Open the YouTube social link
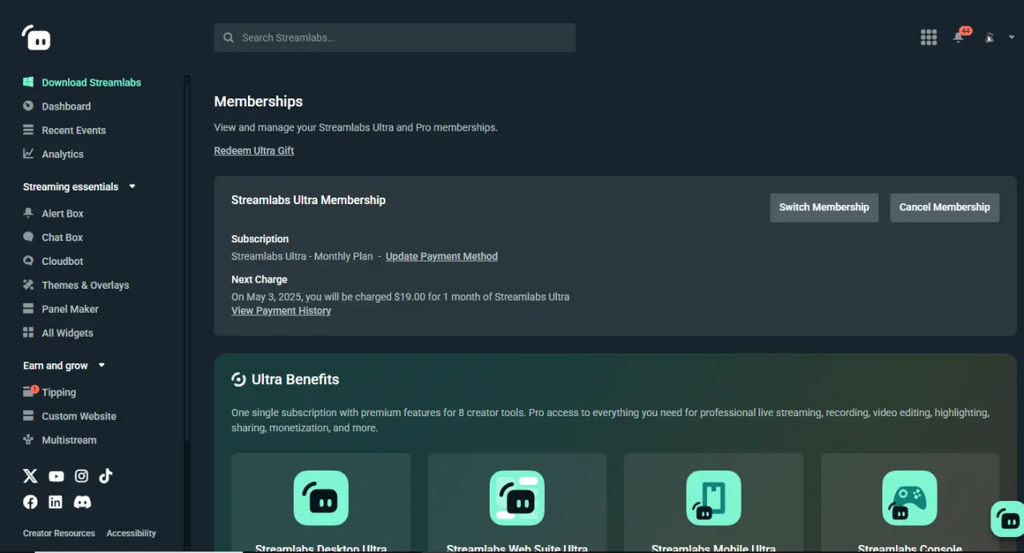 click(x=56, y=476)
